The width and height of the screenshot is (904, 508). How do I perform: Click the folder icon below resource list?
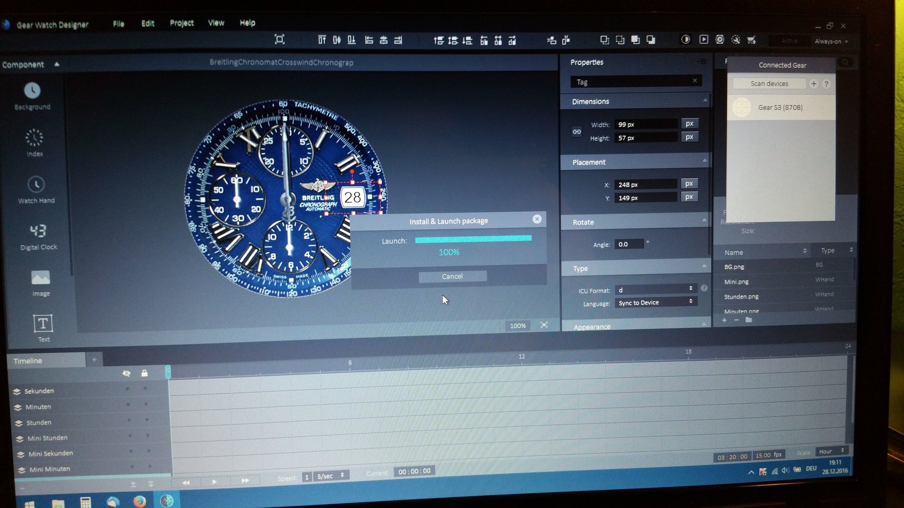(x=749, y=320)
